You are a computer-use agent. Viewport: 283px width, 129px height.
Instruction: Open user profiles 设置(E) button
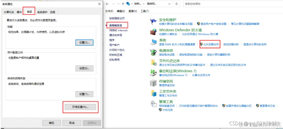click(x=84, y=68)
